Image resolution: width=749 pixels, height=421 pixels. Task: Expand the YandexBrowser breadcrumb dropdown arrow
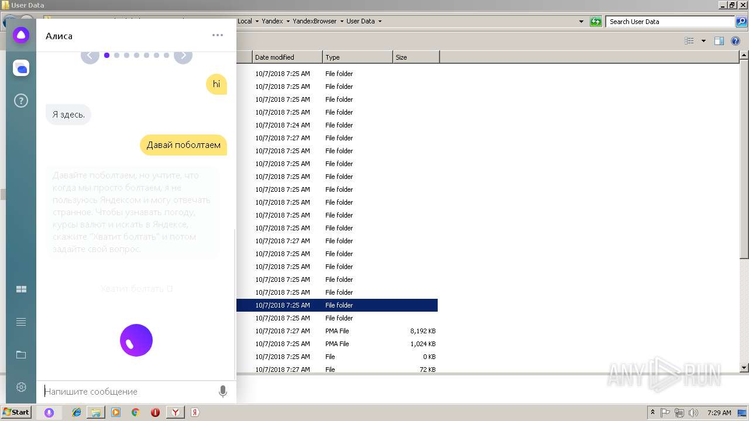pos(342,22)
